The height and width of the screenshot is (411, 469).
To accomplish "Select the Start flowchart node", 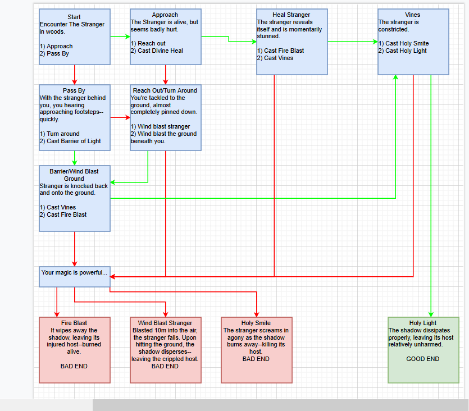I will pyautogui.click(x=75, y=36).
